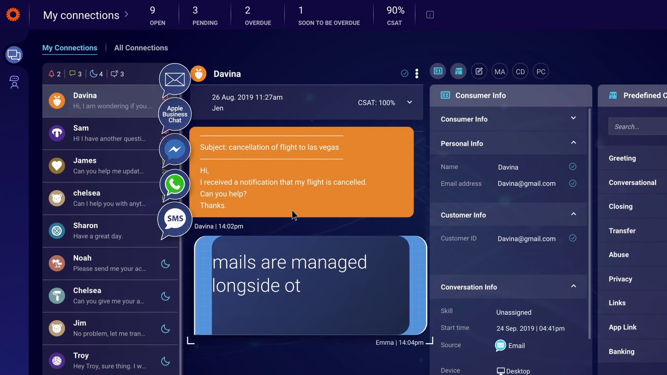
Task: Expand the Consumer Info section
Action: 573,119
